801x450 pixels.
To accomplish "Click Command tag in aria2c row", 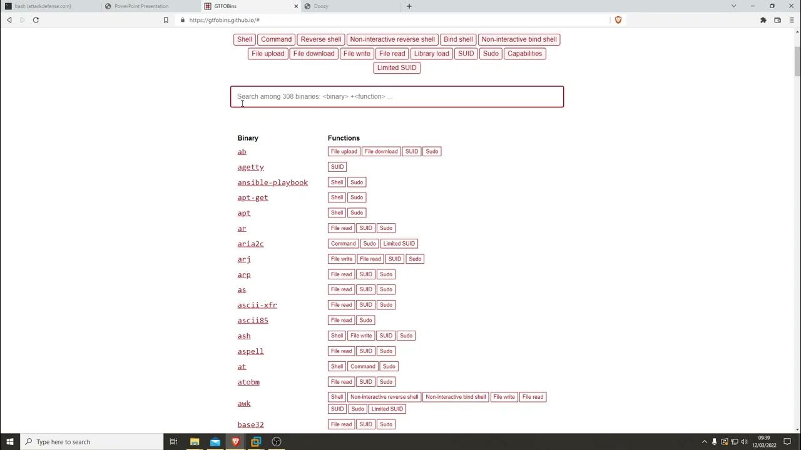I will (x=343, y=244).
